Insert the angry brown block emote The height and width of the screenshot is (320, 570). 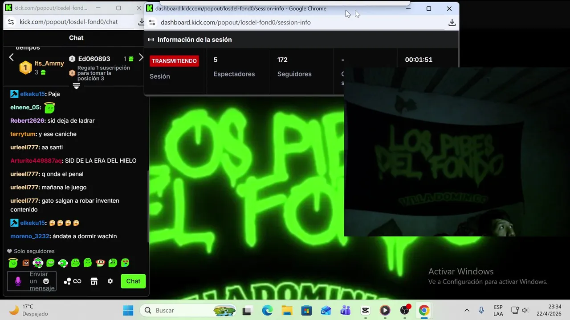coord(26,263)
